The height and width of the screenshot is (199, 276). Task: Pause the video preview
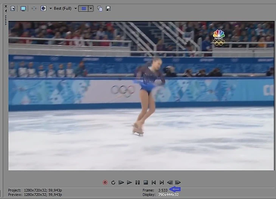coord(138,182)
